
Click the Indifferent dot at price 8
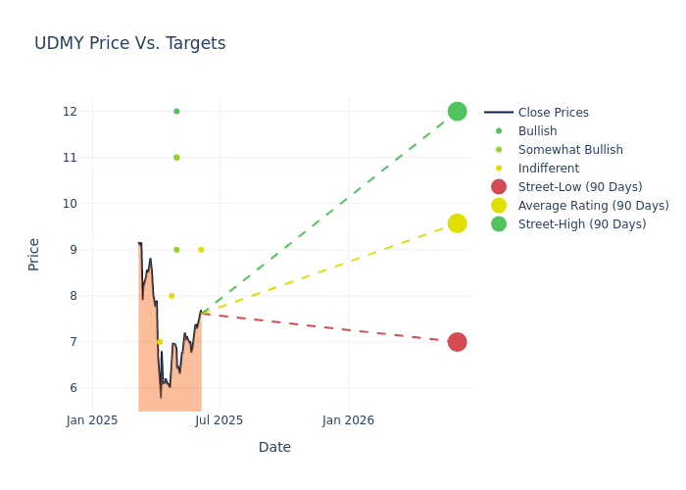pyautogui.click(x=171, y=296)
